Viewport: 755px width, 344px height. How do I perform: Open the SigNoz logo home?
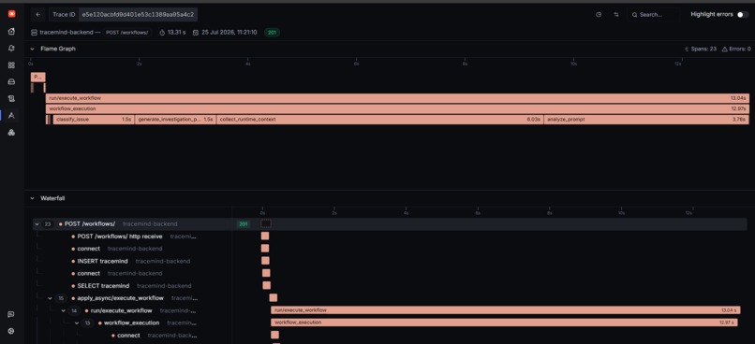(11, 14)
